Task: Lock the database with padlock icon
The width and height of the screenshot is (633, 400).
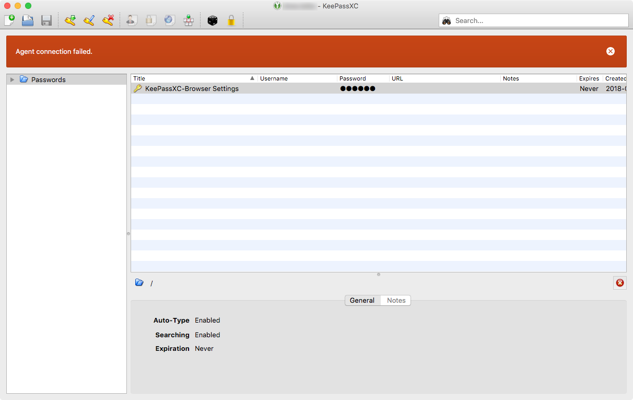Action: tap(231, 20)
